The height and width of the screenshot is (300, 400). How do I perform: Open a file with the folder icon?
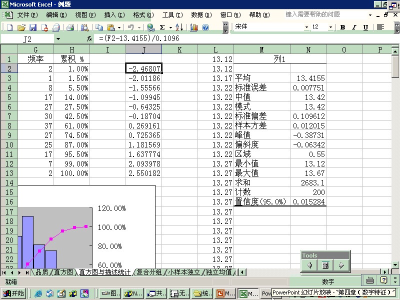(x=21, y=27)
